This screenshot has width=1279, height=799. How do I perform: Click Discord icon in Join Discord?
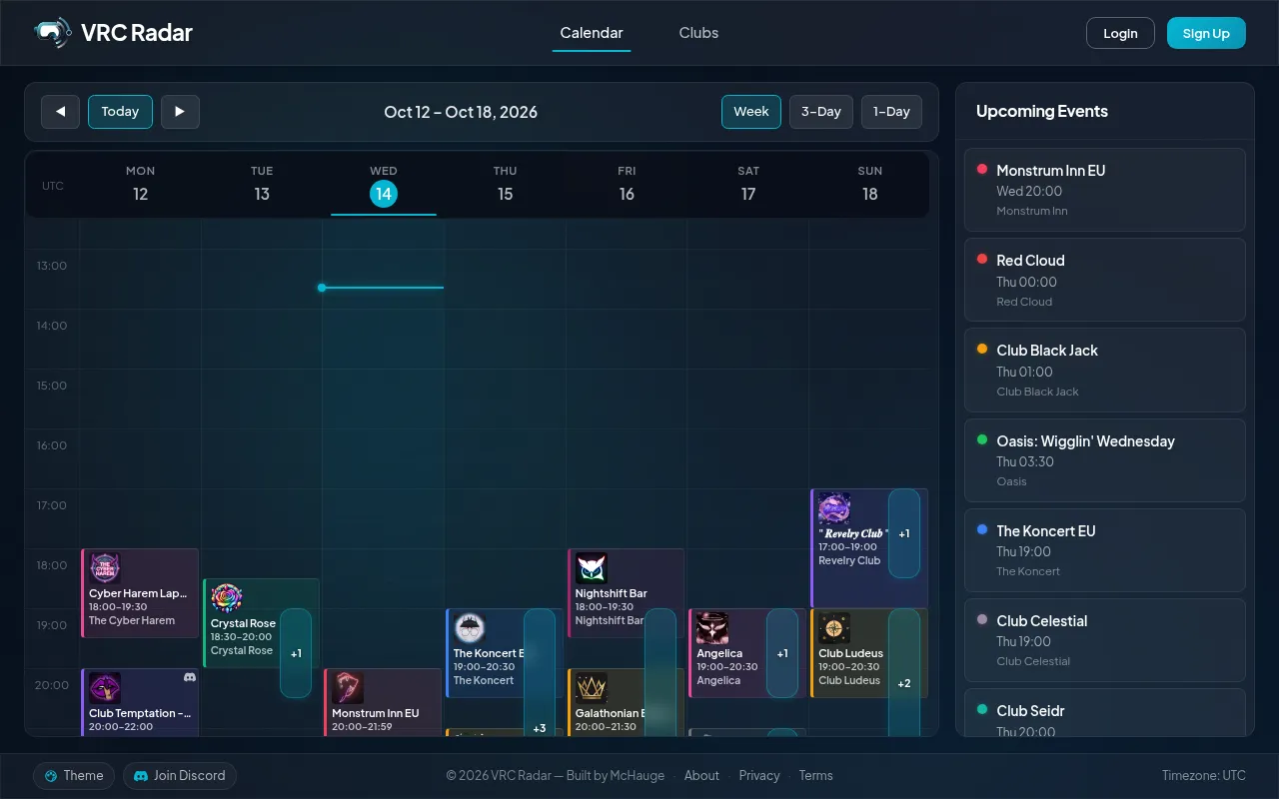point(141,776)
